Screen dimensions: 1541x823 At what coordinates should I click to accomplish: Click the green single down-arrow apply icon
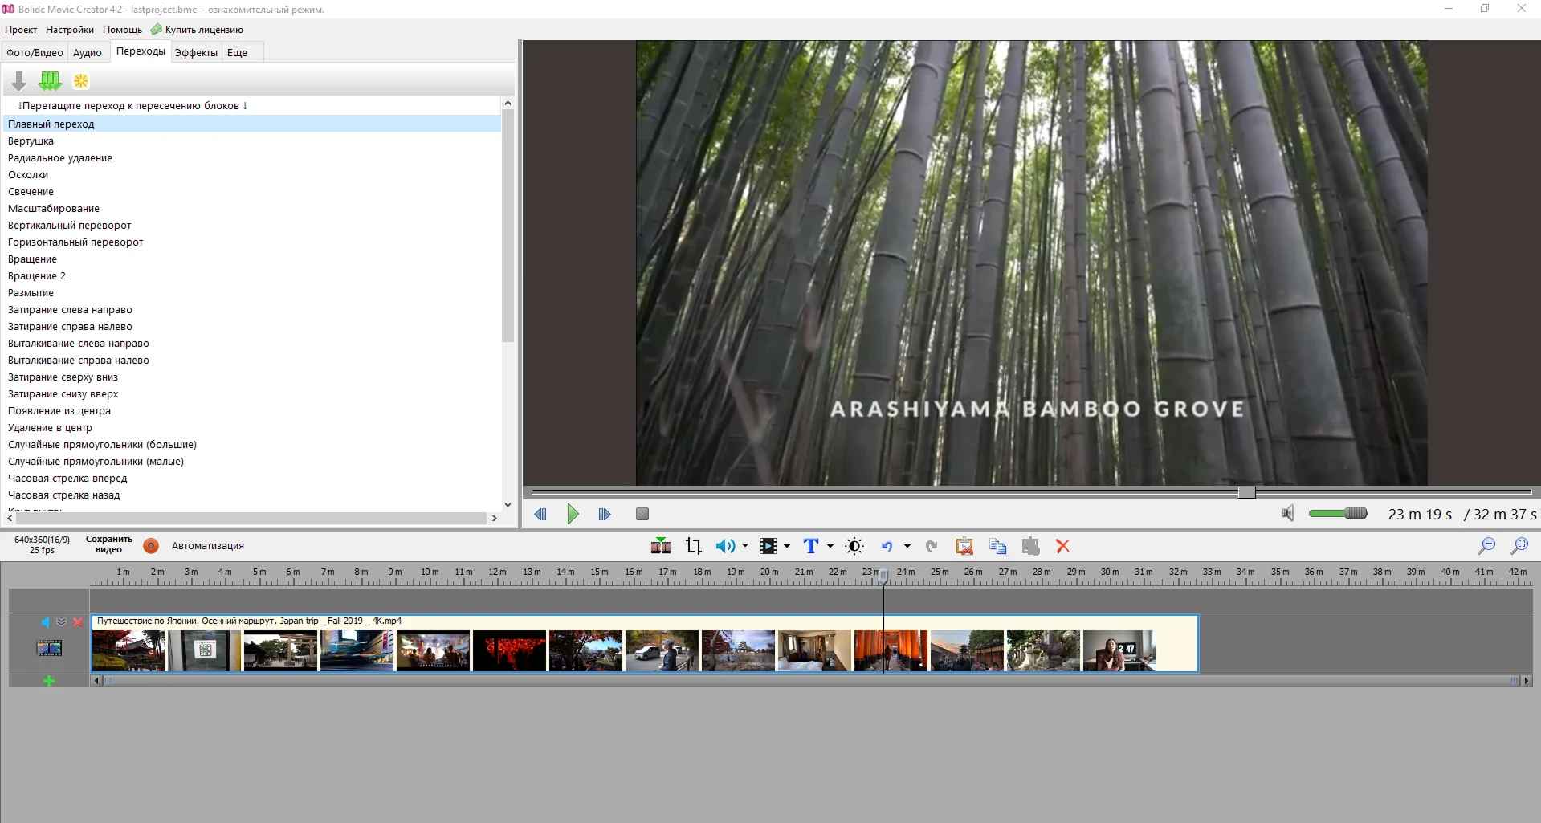(x=18, y=81)
